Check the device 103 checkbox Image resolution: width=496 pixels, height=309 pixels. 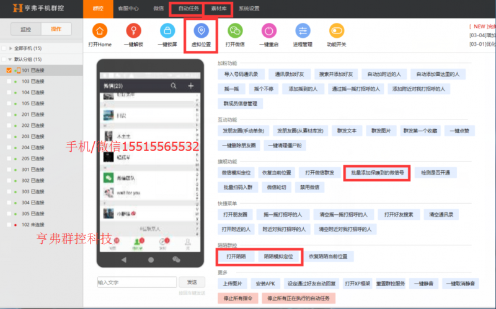click(9, 81)
